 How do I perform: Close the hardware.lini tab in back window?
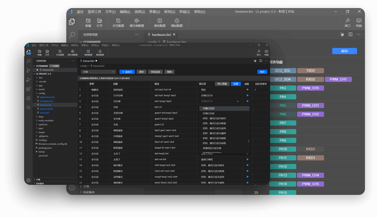(174, 34)
